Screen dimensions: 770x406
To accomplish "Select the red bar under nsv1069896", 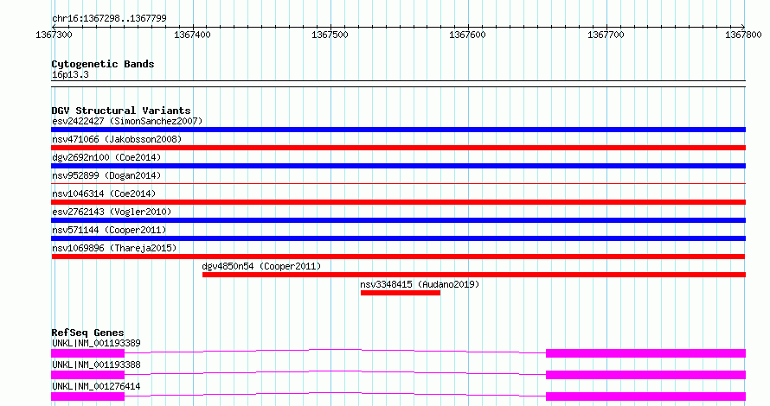I will pos(398,257).
